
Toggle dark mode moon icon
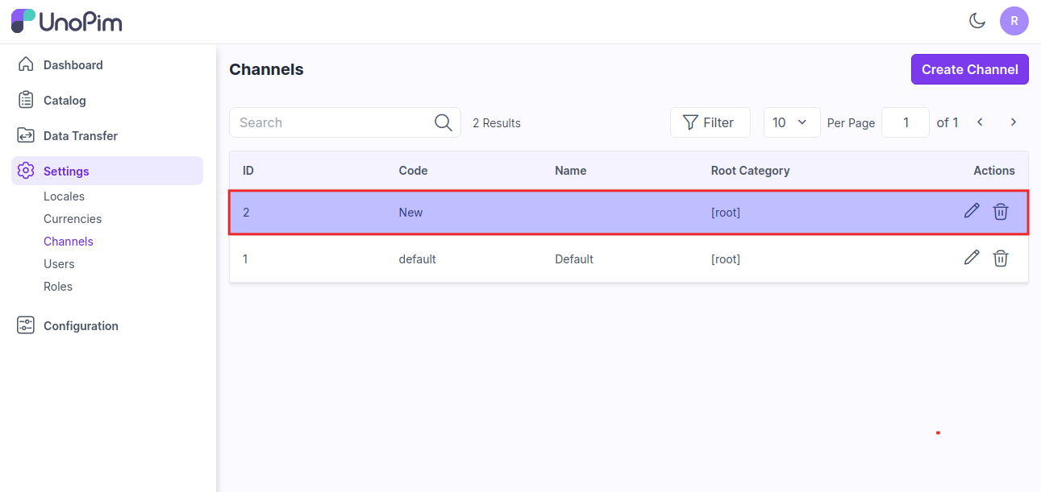coord(977,21)
